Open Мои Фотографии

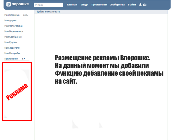click(13, 26)
